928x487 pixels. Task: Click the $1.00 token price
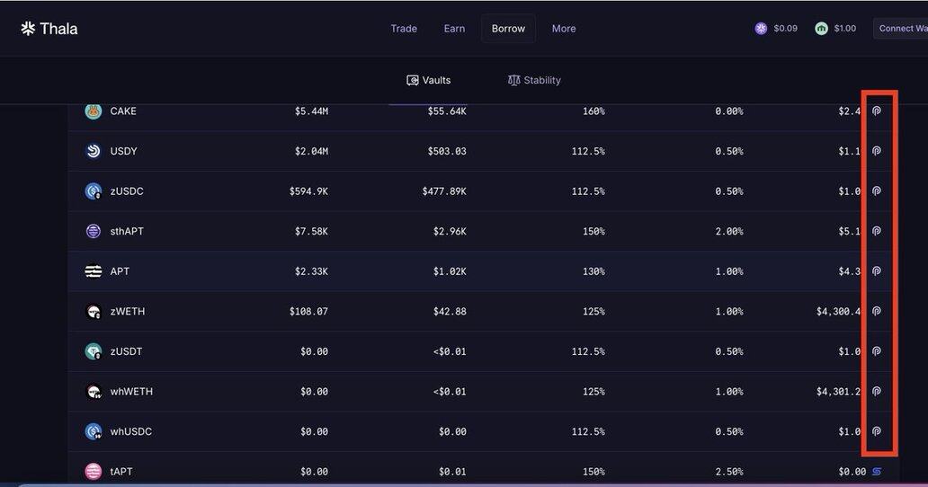pos(844,29)
